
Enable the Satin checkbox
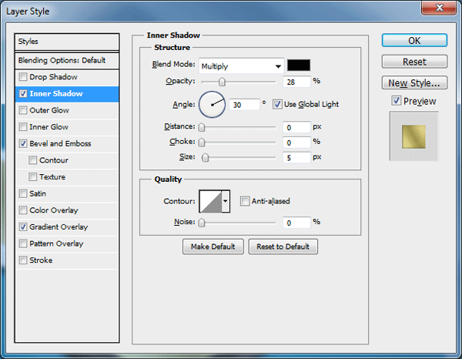[23, 193]
